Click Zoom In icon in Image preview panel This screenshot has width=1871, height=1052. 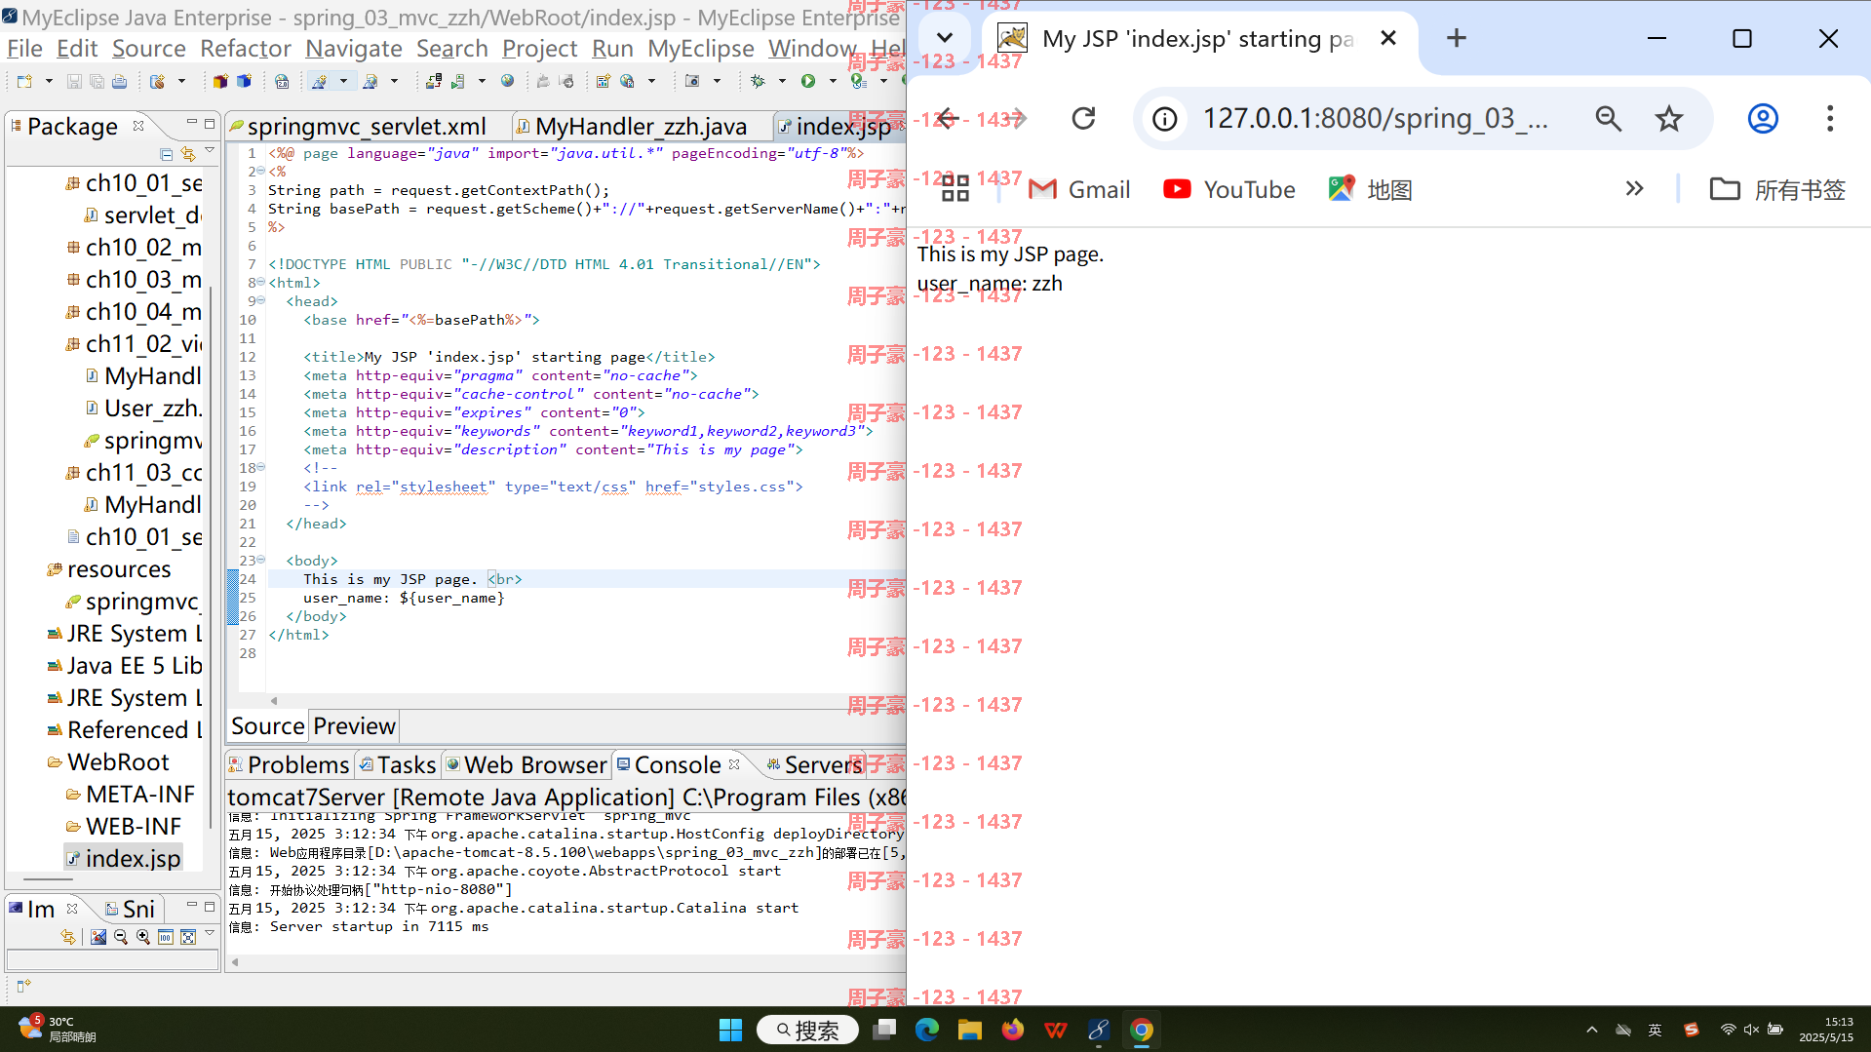pyautogui.click(x=143, y=937)
